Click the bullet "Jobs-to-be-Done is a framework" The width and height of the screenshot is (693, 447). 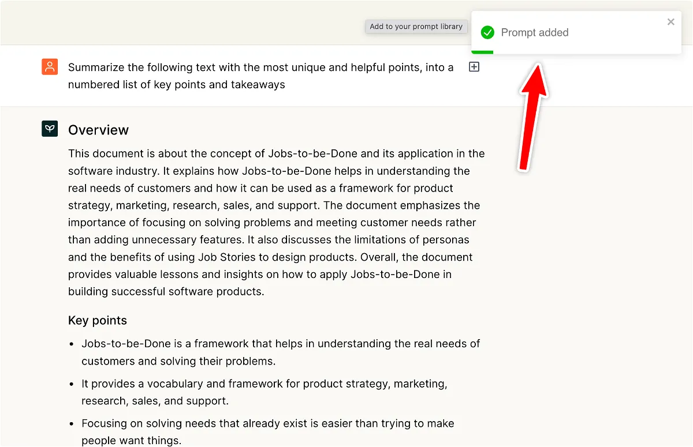(280, 352)
